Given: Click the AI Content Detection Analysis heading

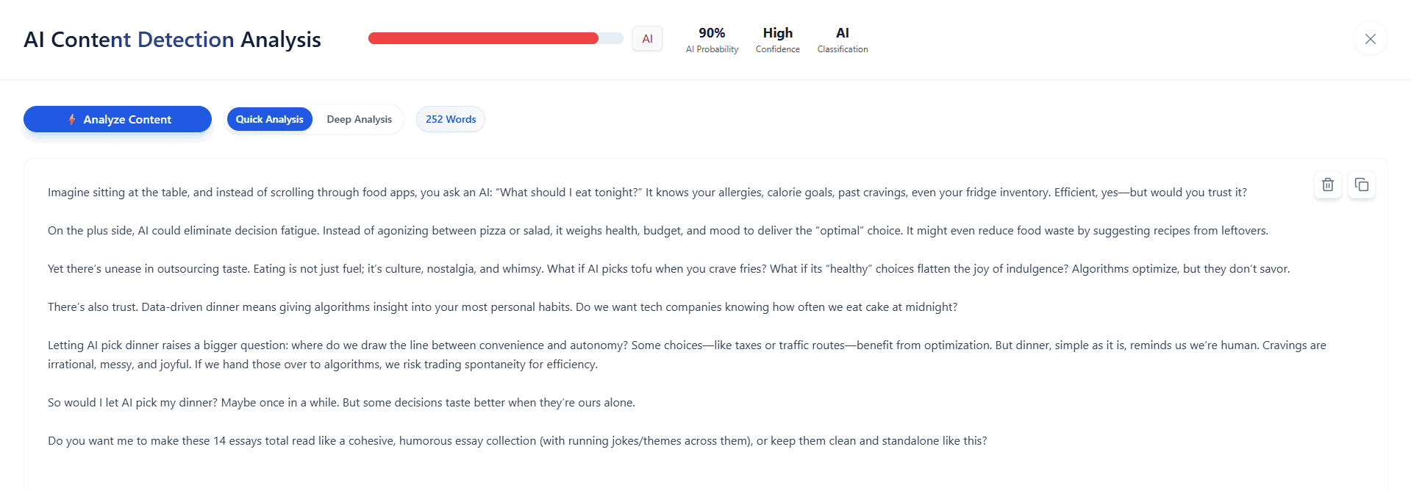Looking at the screenshot, I should tap(172, 39).
